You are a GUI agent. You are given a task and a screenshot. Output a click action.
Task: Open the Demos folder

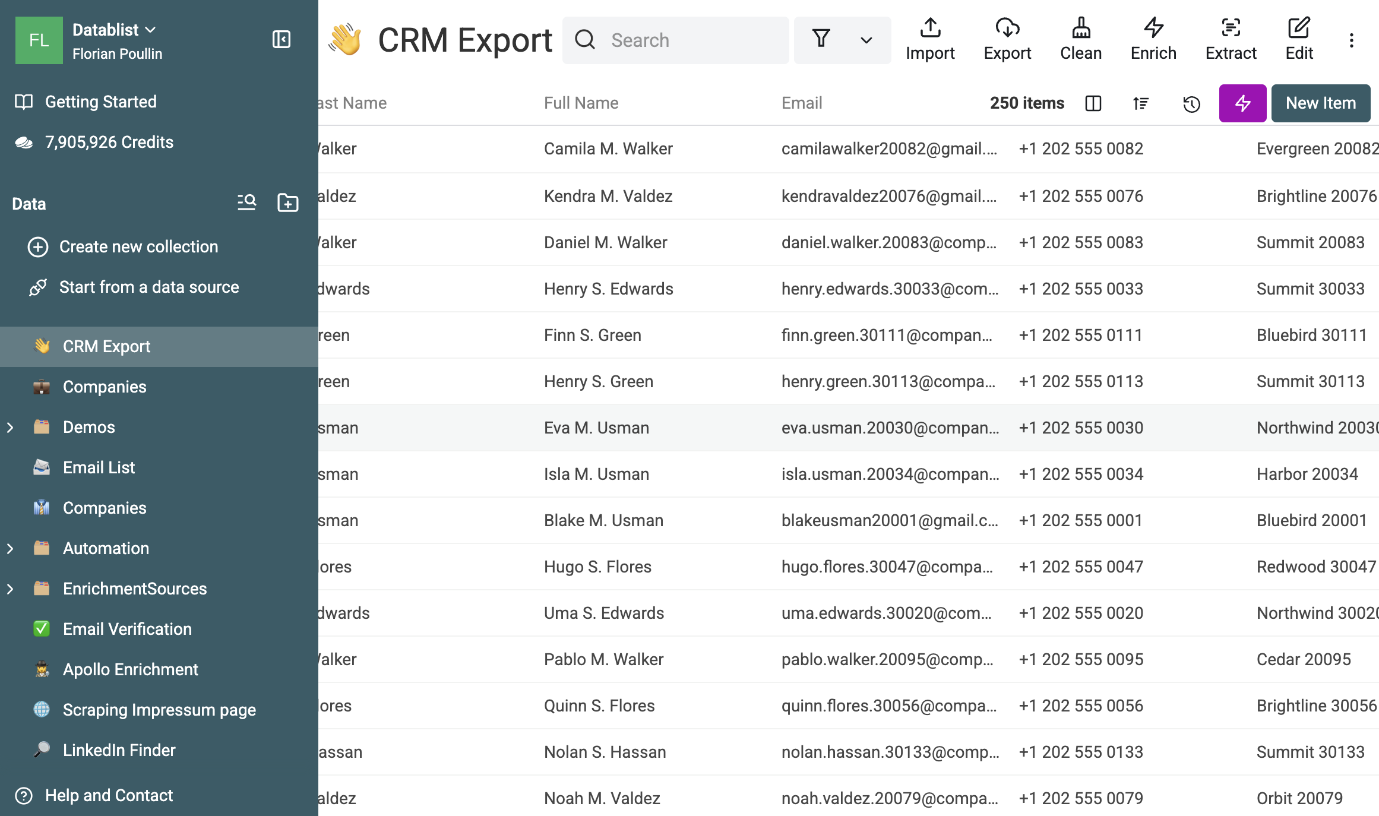pos(89,427)
